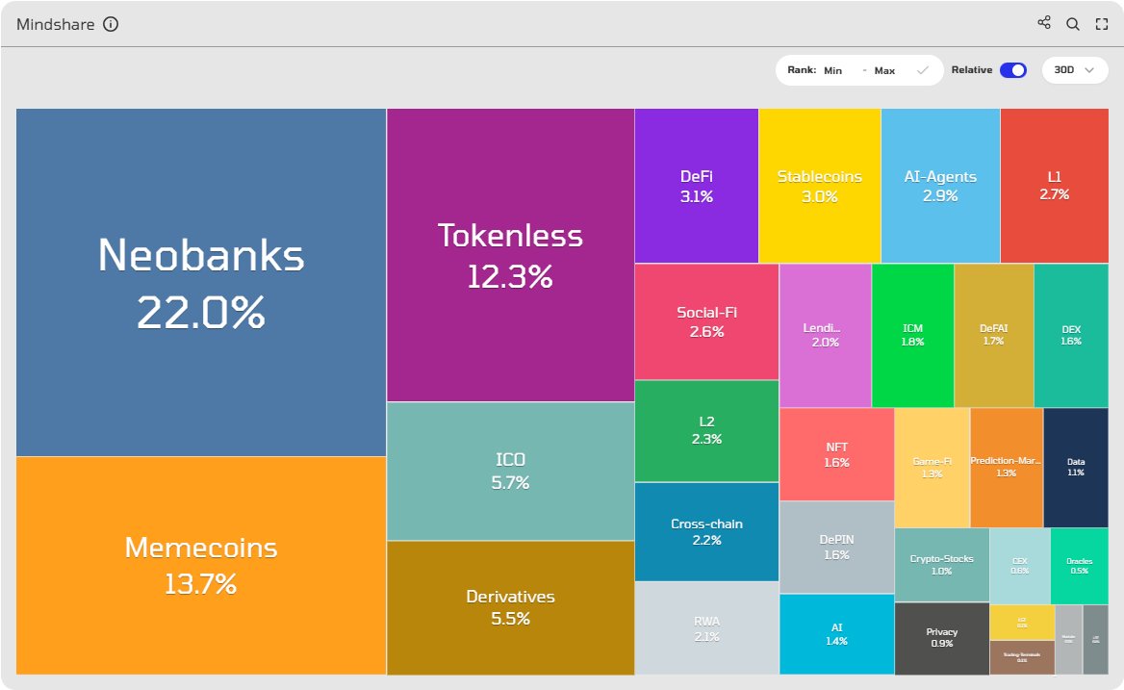The width and height of the screenshot is (1124, 690).
Task: Select the Game-Fi 1.3% tile
Action: point(932,467)
